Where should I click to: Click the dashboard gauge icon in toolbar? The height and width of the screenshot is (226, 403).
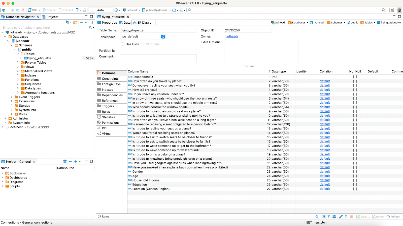(174, 10)
